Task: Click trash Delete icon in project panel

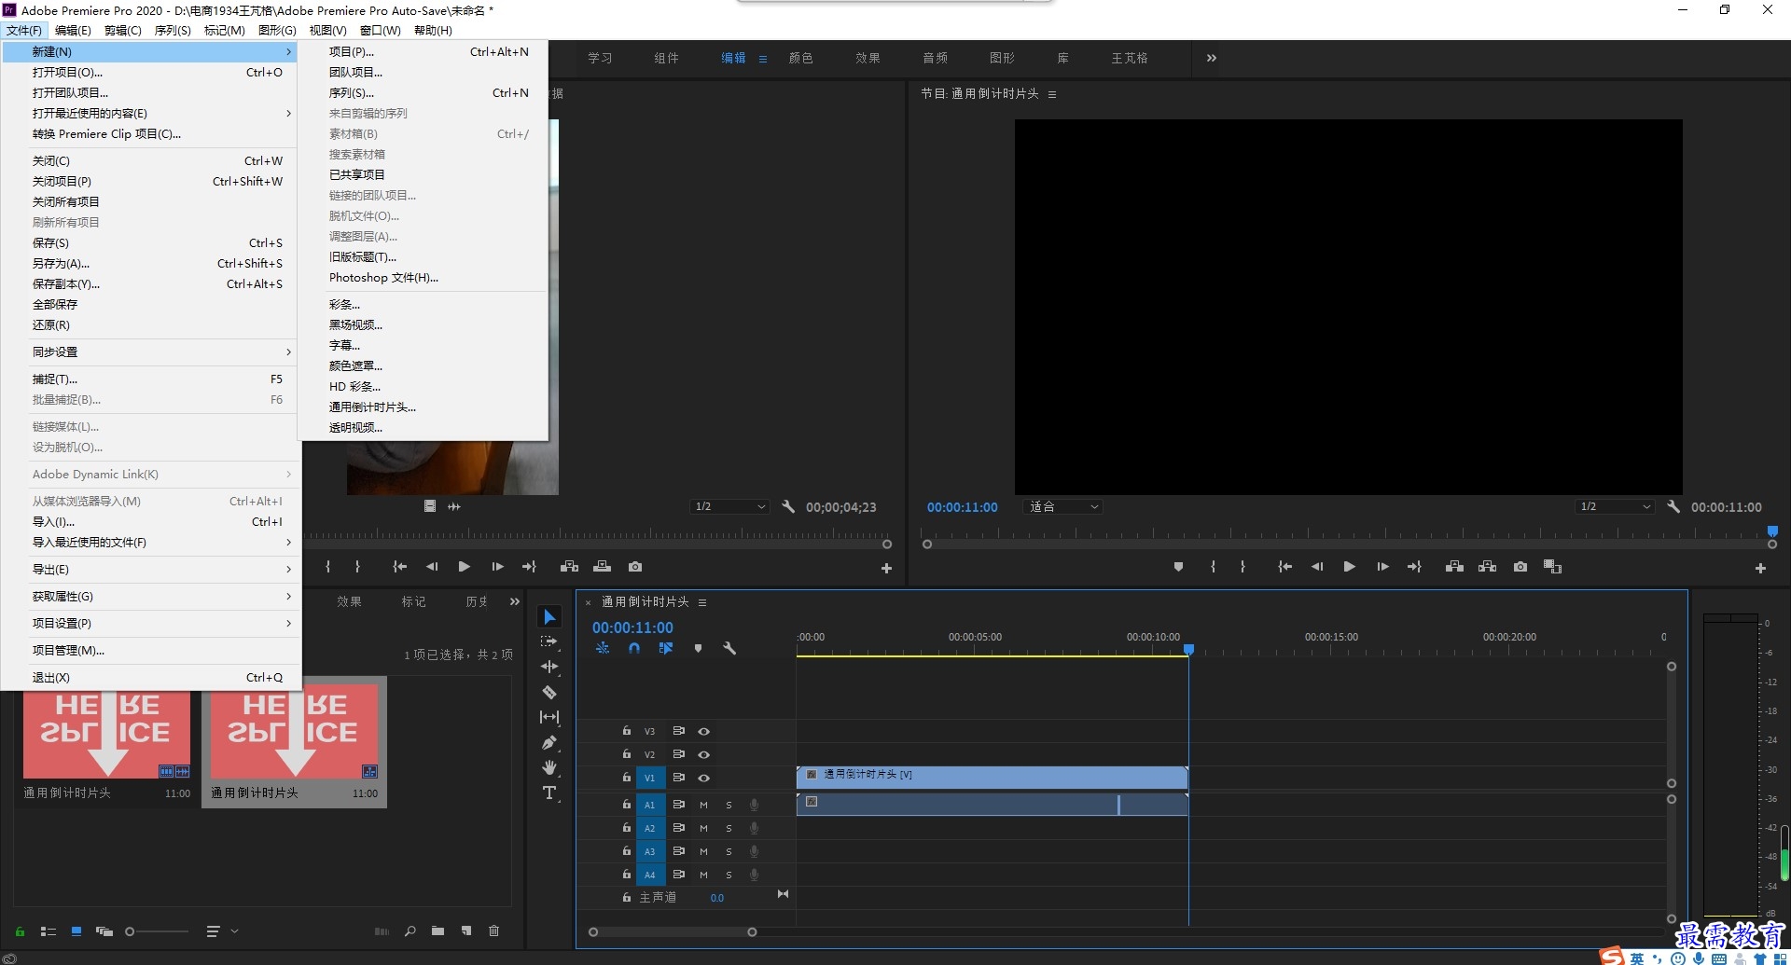Action: (x=494, y=931)
